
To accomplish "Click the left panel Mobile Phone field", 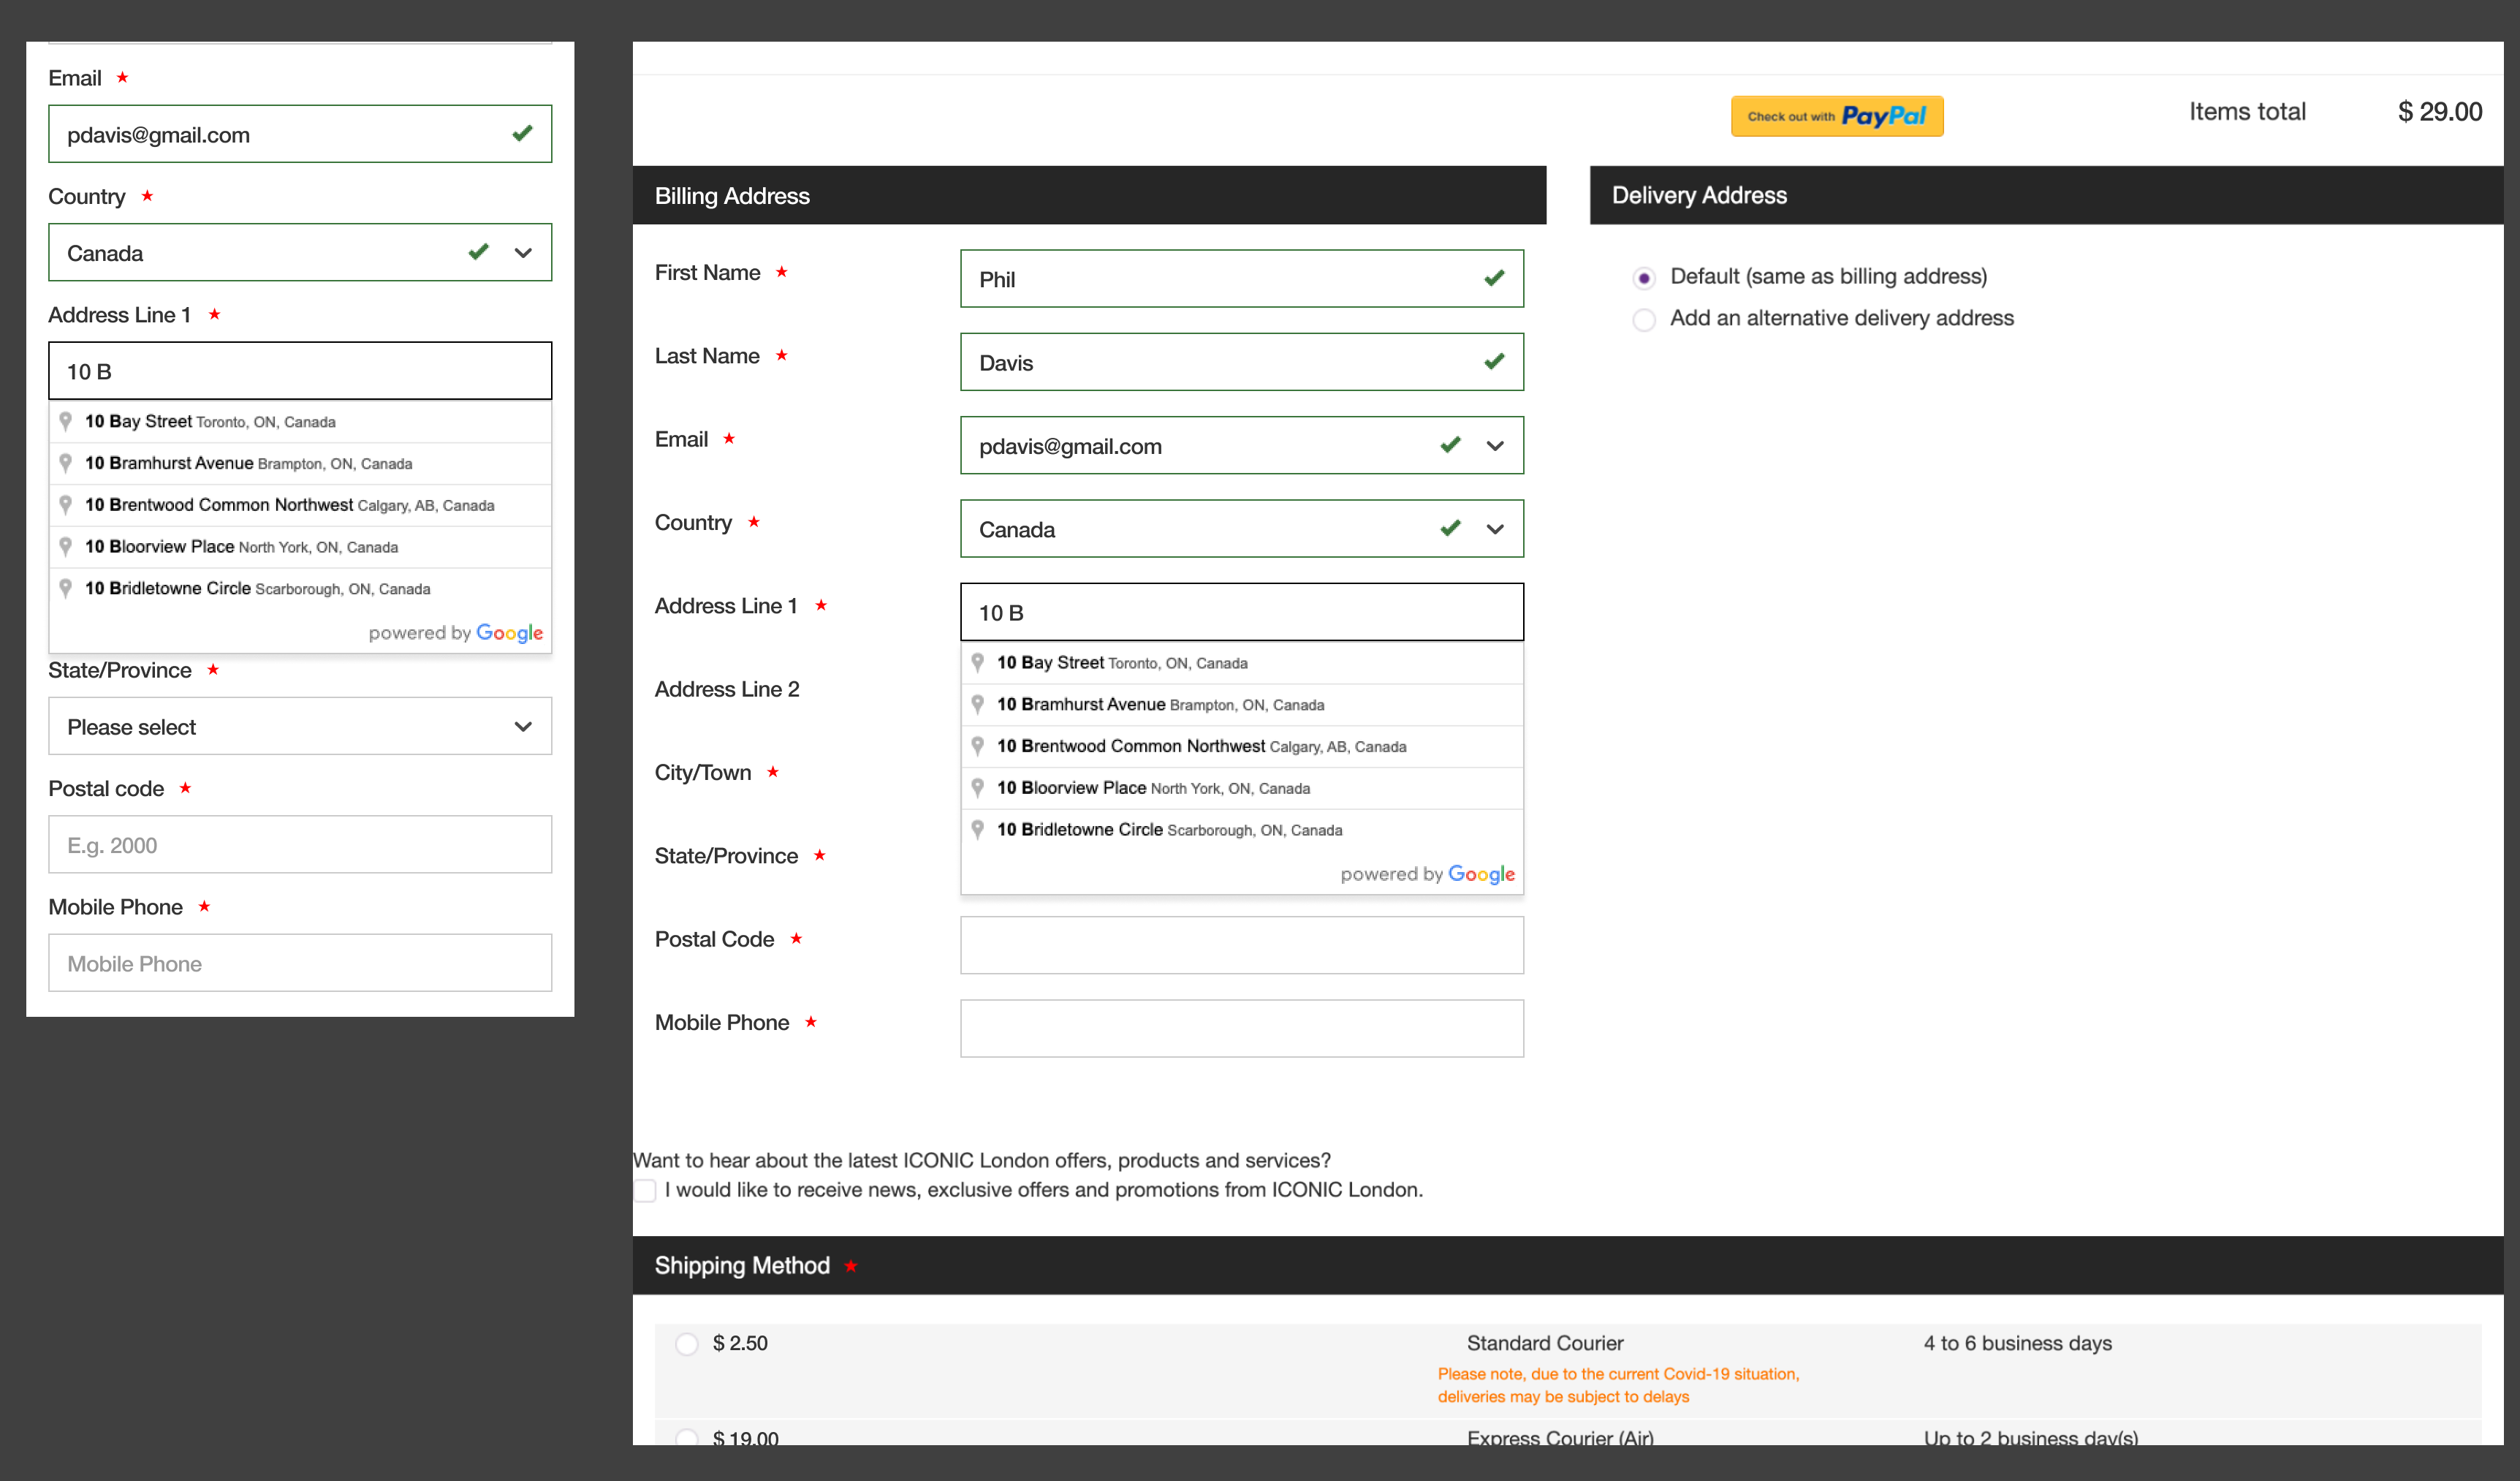I will pos(300,962).
